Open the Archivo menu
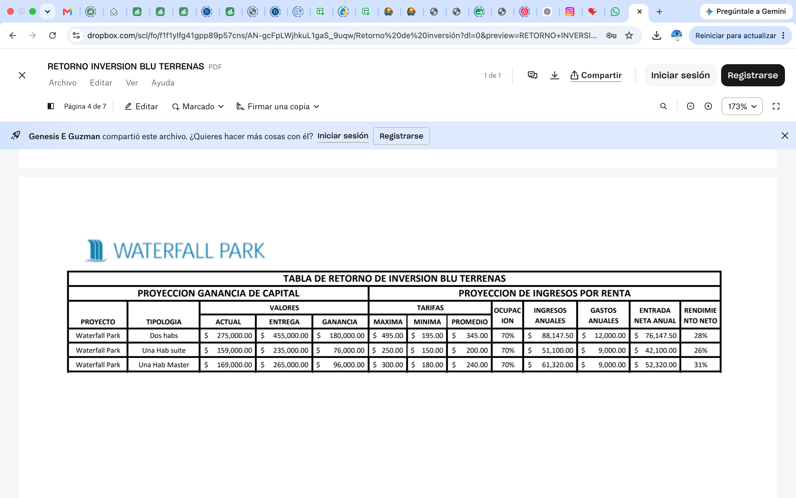 (x=62, y=83)
